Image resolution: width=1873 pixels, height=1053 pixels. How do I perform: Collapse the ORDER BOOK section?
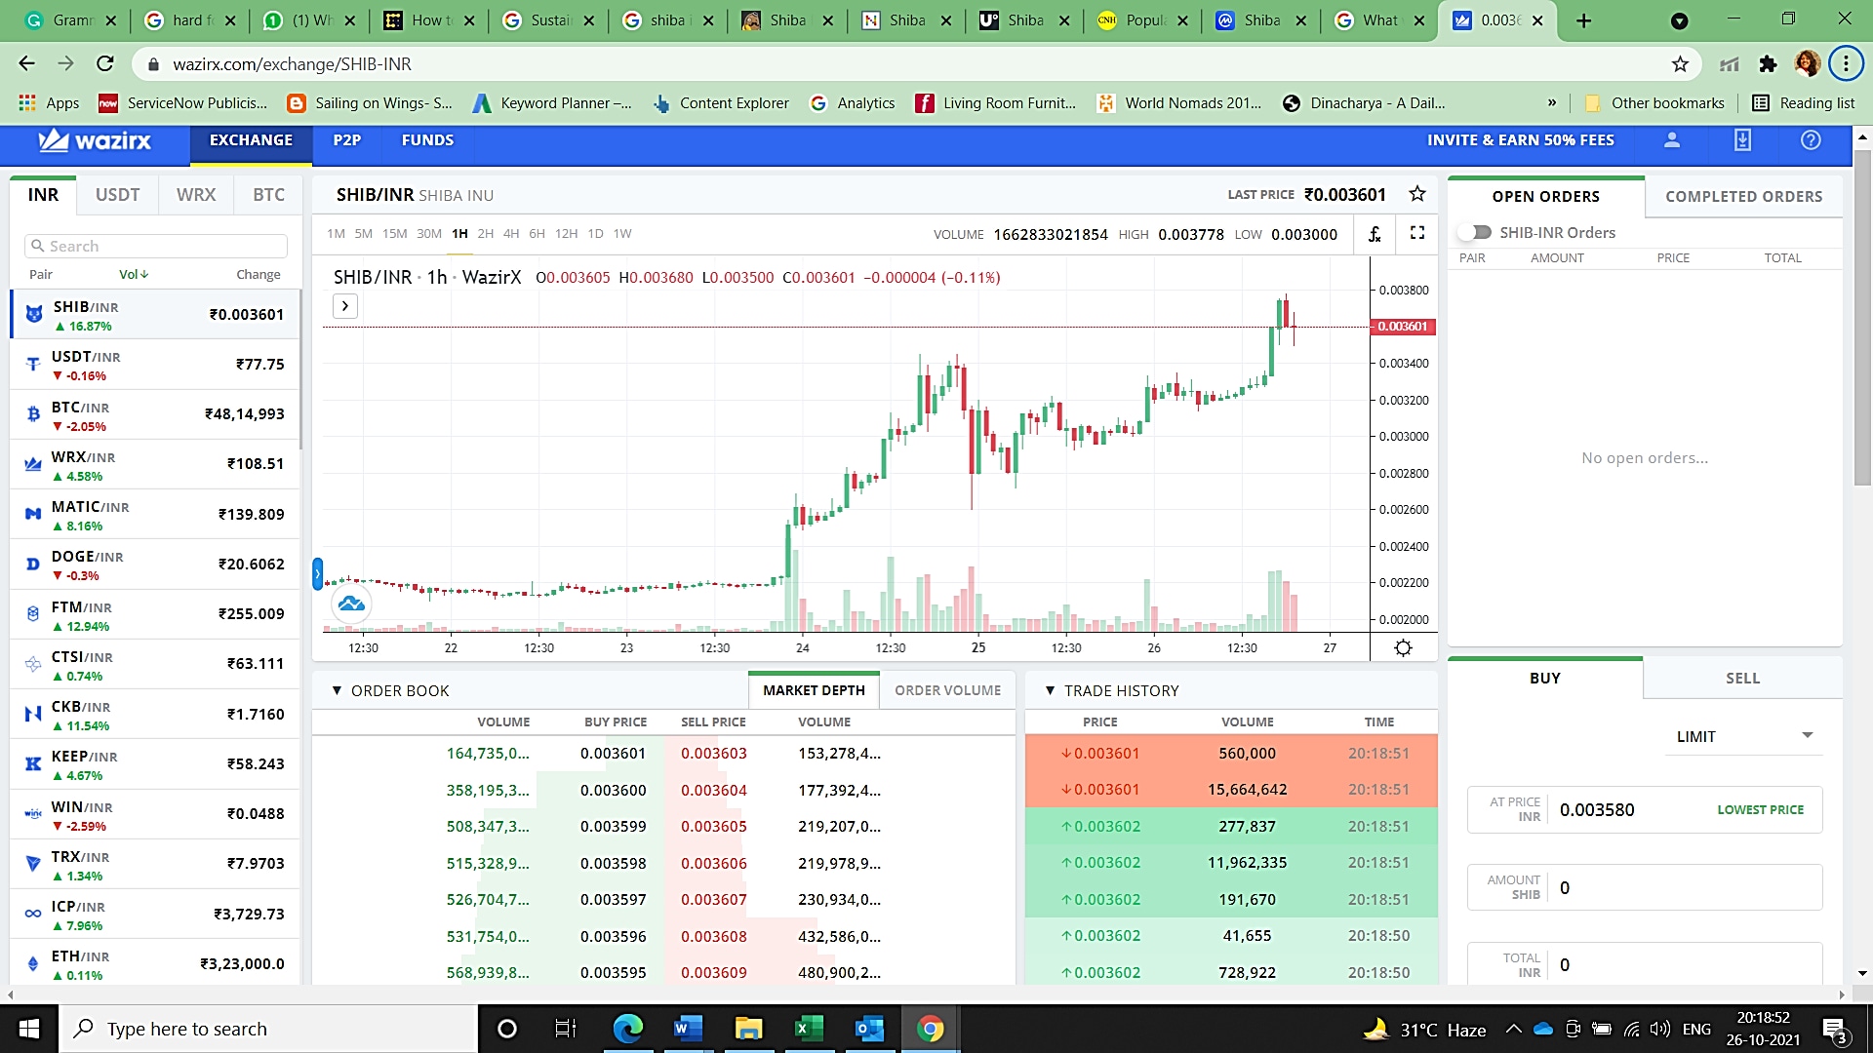(337, 690)
